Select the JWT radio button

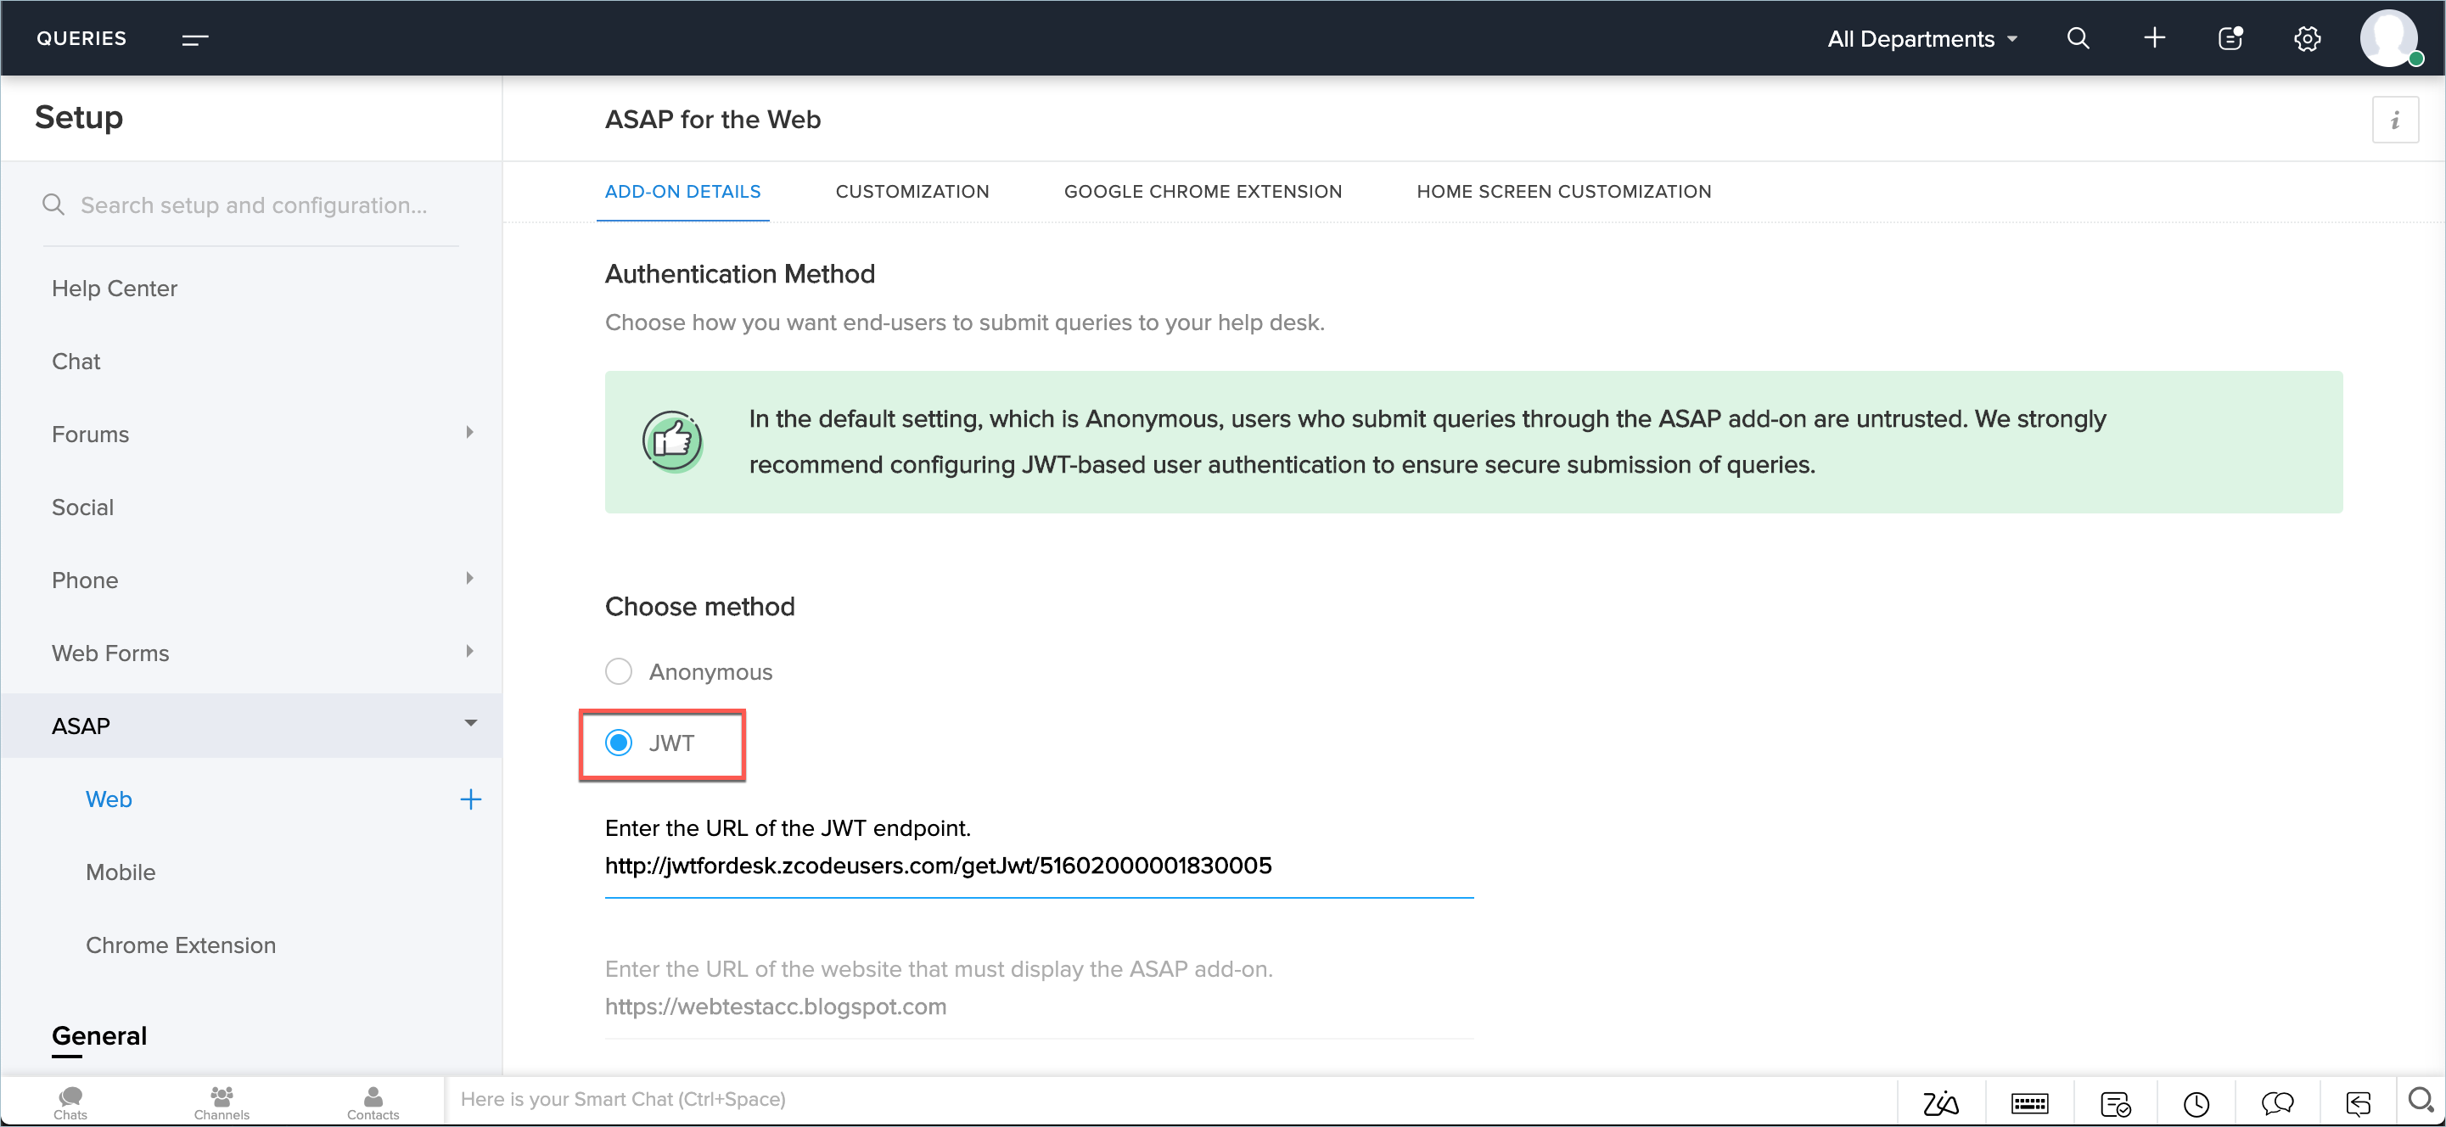[x=618, y=743]
